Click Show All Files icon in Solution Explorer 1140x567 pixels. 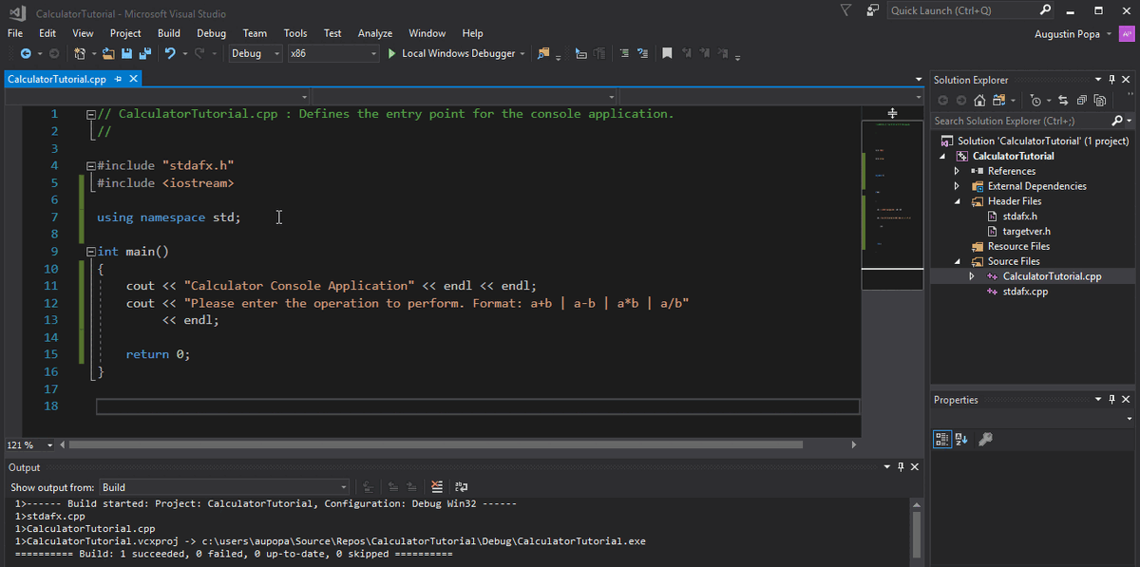(x=1100, y=100)
